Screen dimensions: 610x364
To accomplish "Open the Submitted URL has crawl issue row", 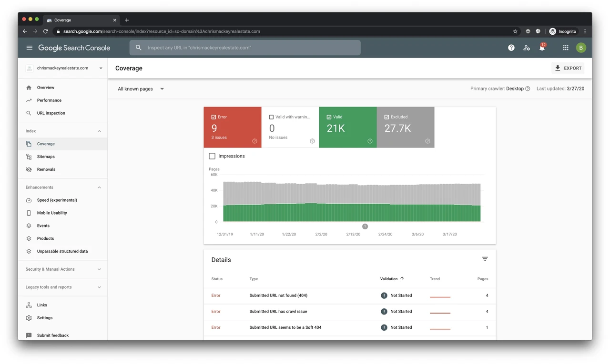I will point(350,312).
